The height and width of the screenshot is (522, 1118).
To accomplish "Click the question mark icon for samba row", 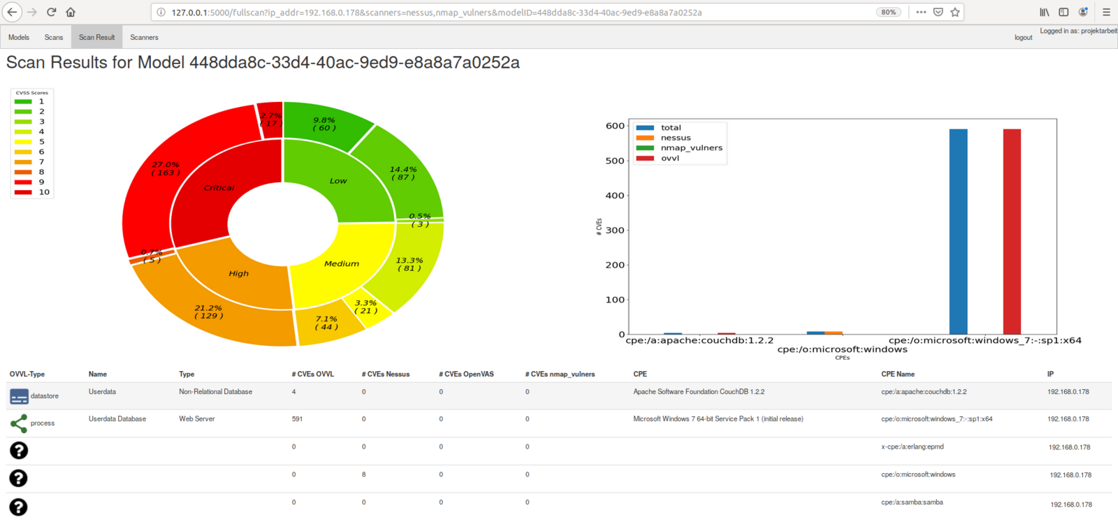I will point(19,507).
